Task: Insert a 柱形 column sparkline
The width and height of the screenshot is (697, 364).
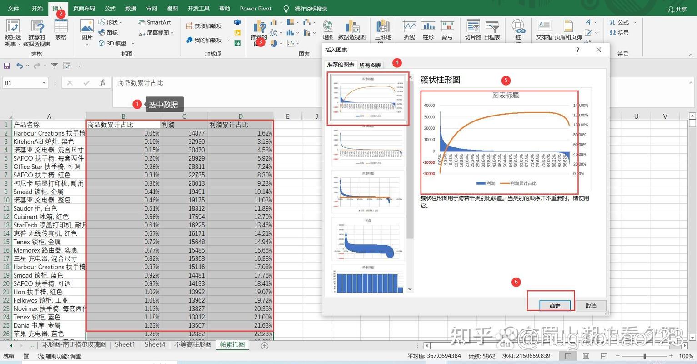Action: (x=428, y=30)
